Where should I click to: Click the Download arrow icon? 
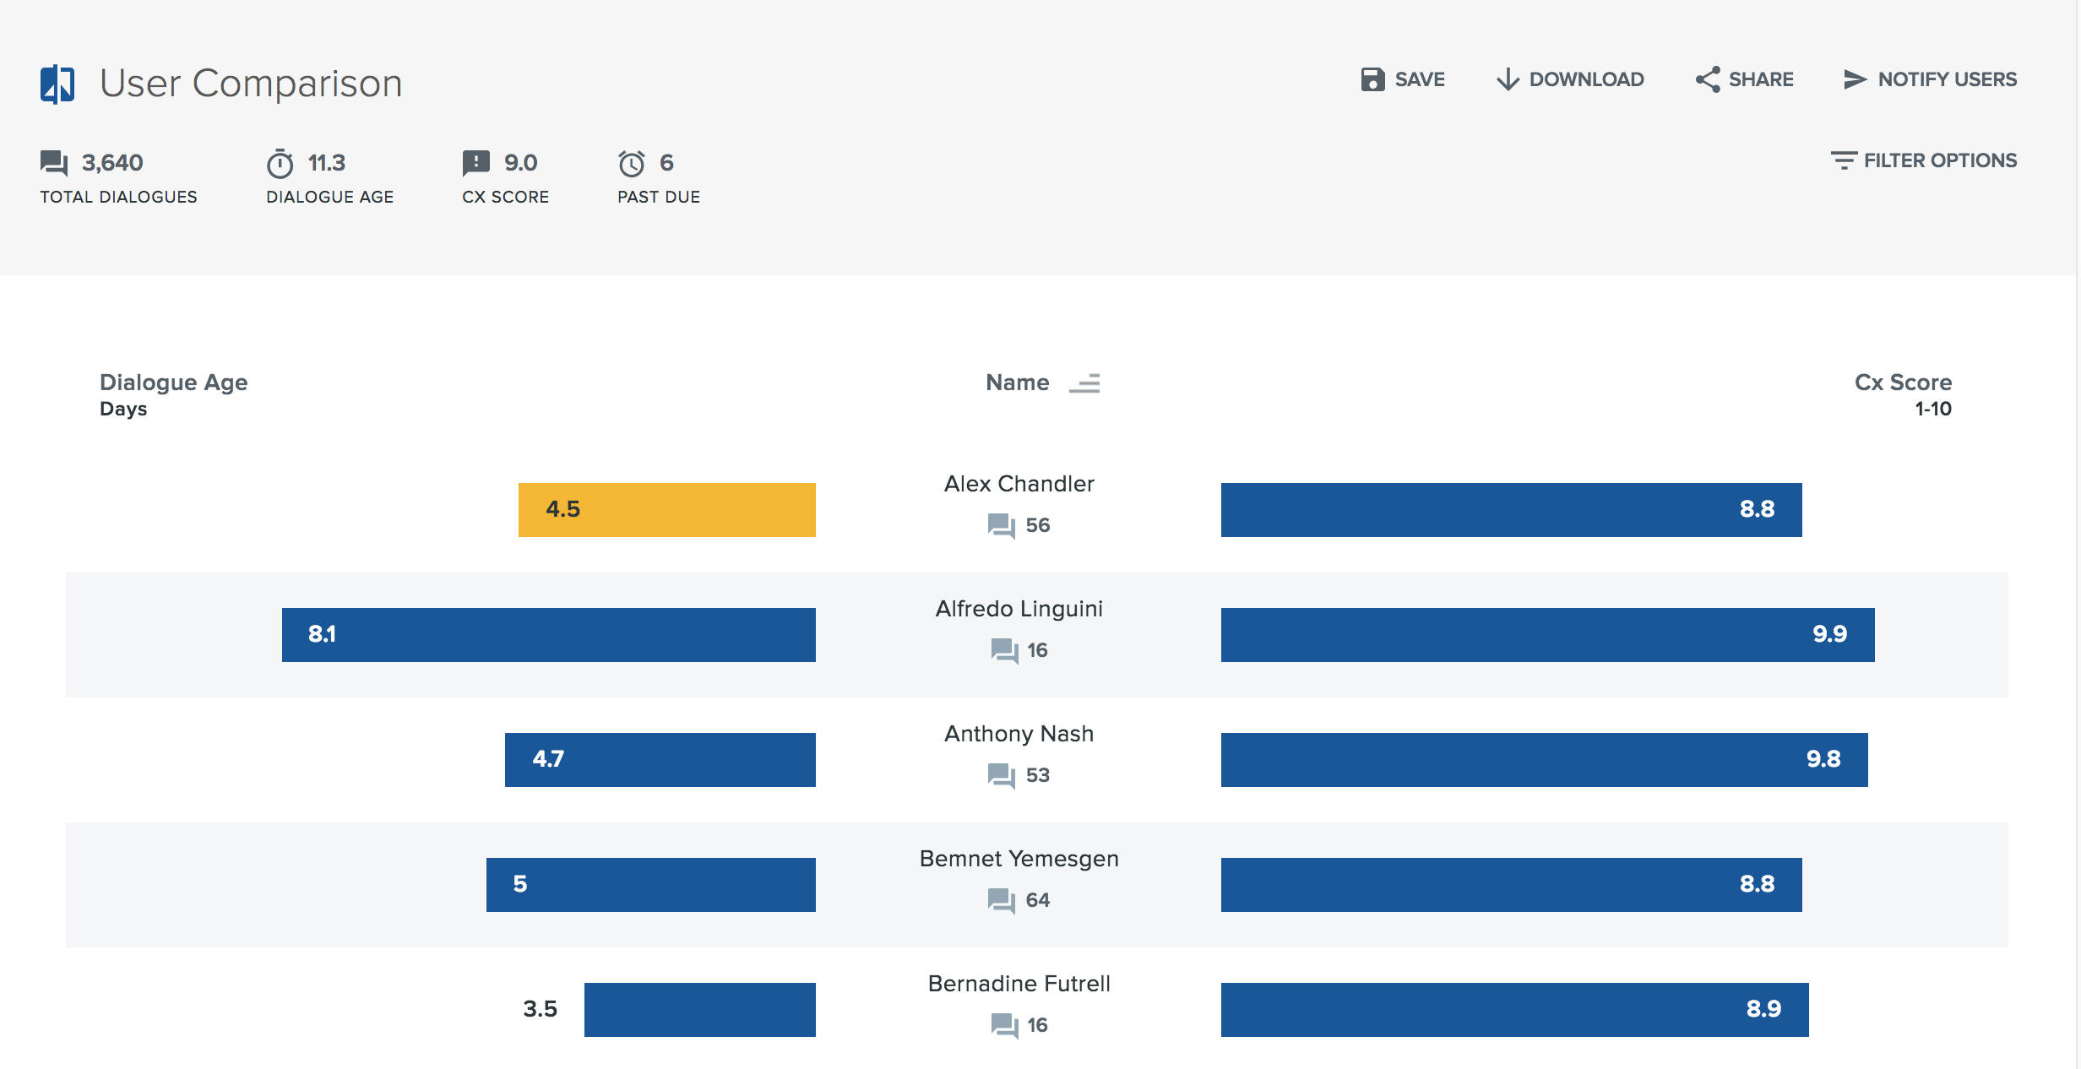pos(1508,79)
